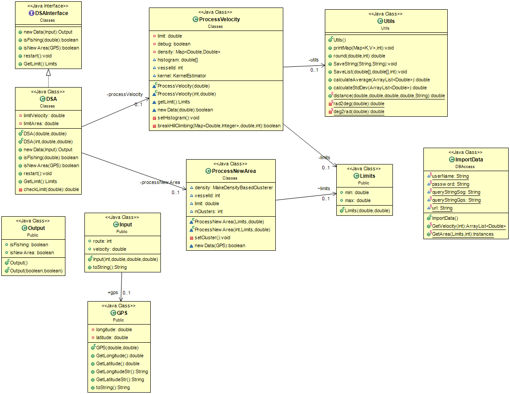Select the ProcessNewArea class icon
The width and height of the screenshot is (510, 394).
209,171
